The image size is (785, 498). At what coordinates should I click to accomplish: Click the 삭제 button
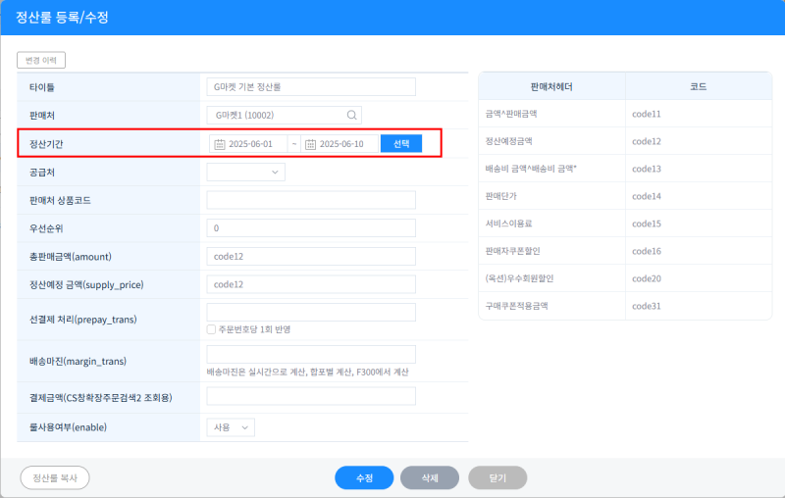point(430,478)
